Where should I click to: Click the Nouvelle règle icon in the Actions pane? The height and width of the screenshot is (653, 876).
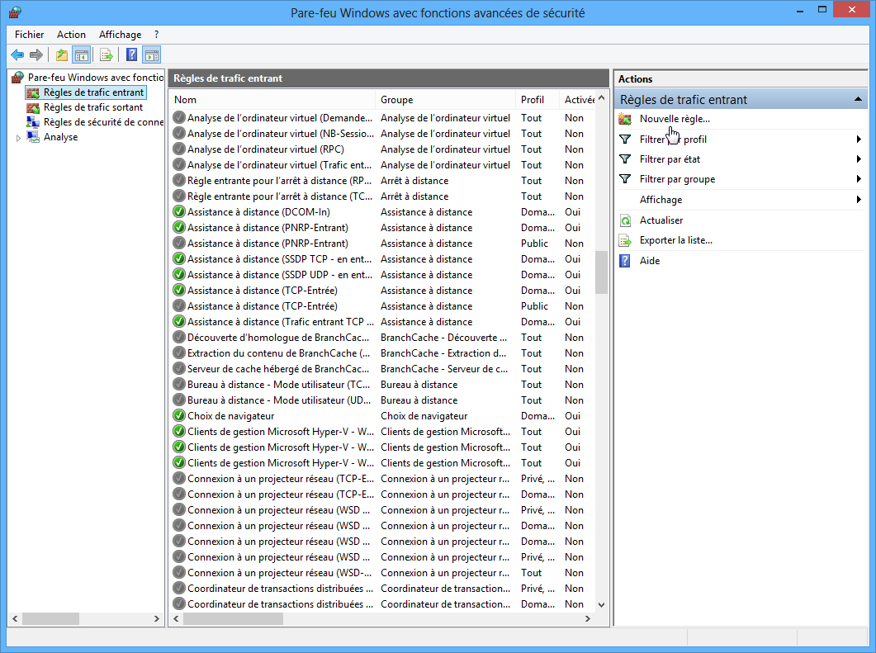tap(625, 119)
